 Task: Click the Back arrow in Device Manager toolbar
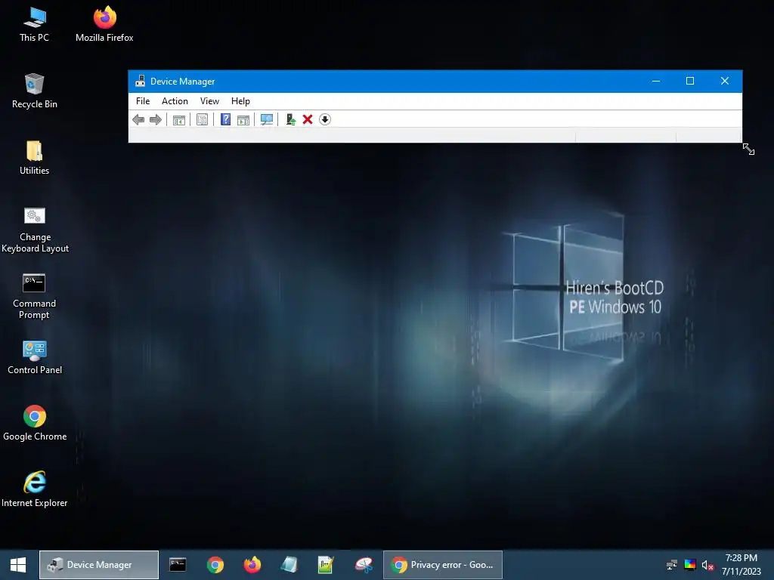click(138, 120)
